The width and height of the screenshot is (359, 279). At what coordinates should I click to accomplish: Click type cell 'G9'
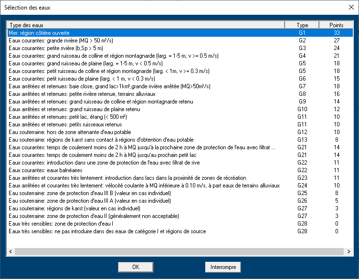click(x=302, y=102)
